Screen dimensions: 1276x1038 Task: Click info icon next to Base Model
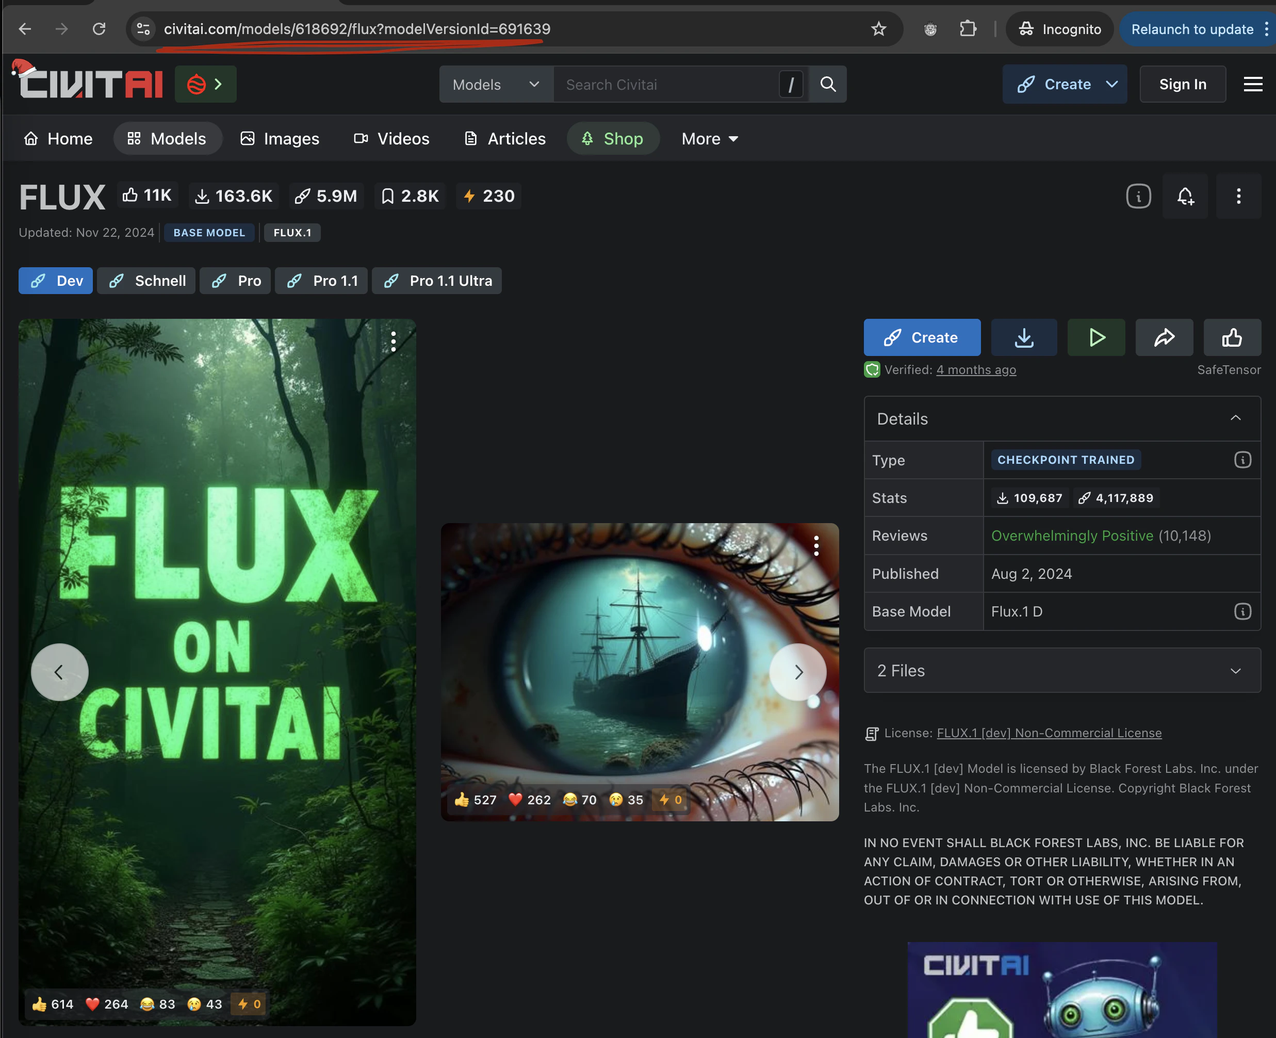(1242, 612)
